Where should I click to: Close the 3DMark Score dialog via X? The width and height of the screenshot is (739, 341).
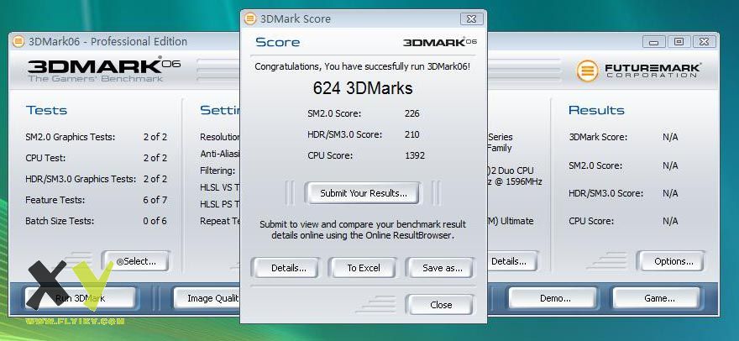[x=471, y=19]
